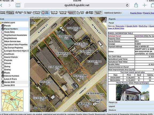Collapse the Parcel section header
Screen dimensions: 154x115
click(131, 23)
